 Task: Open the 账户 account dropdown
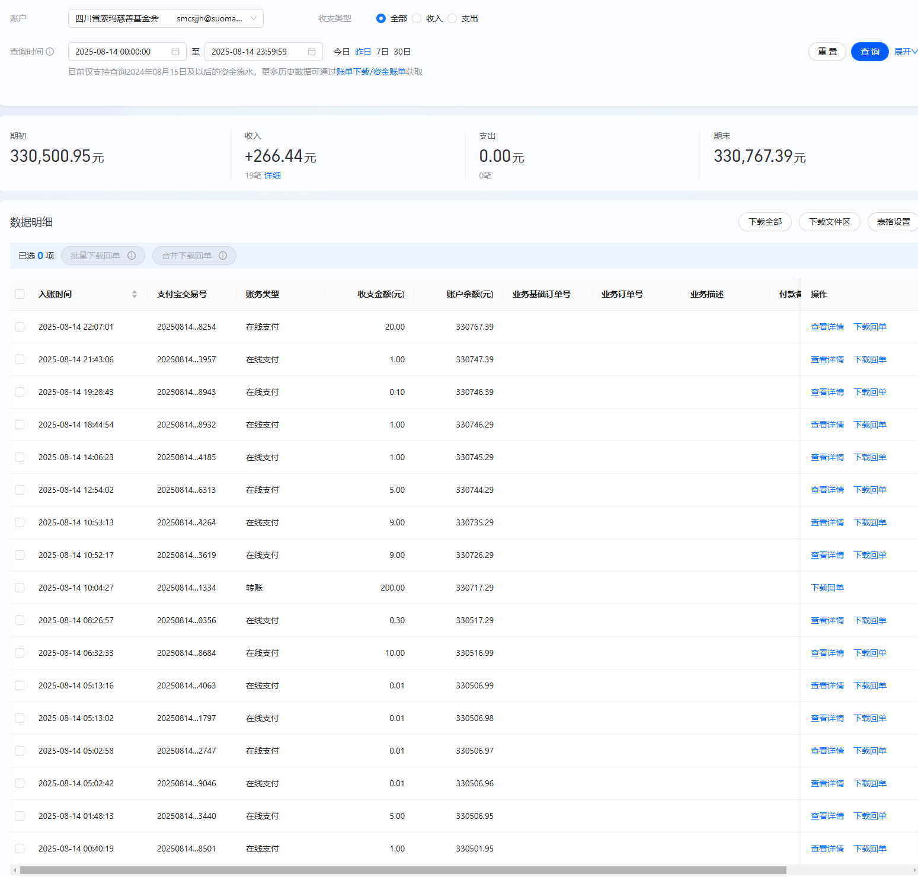[166, 18]
